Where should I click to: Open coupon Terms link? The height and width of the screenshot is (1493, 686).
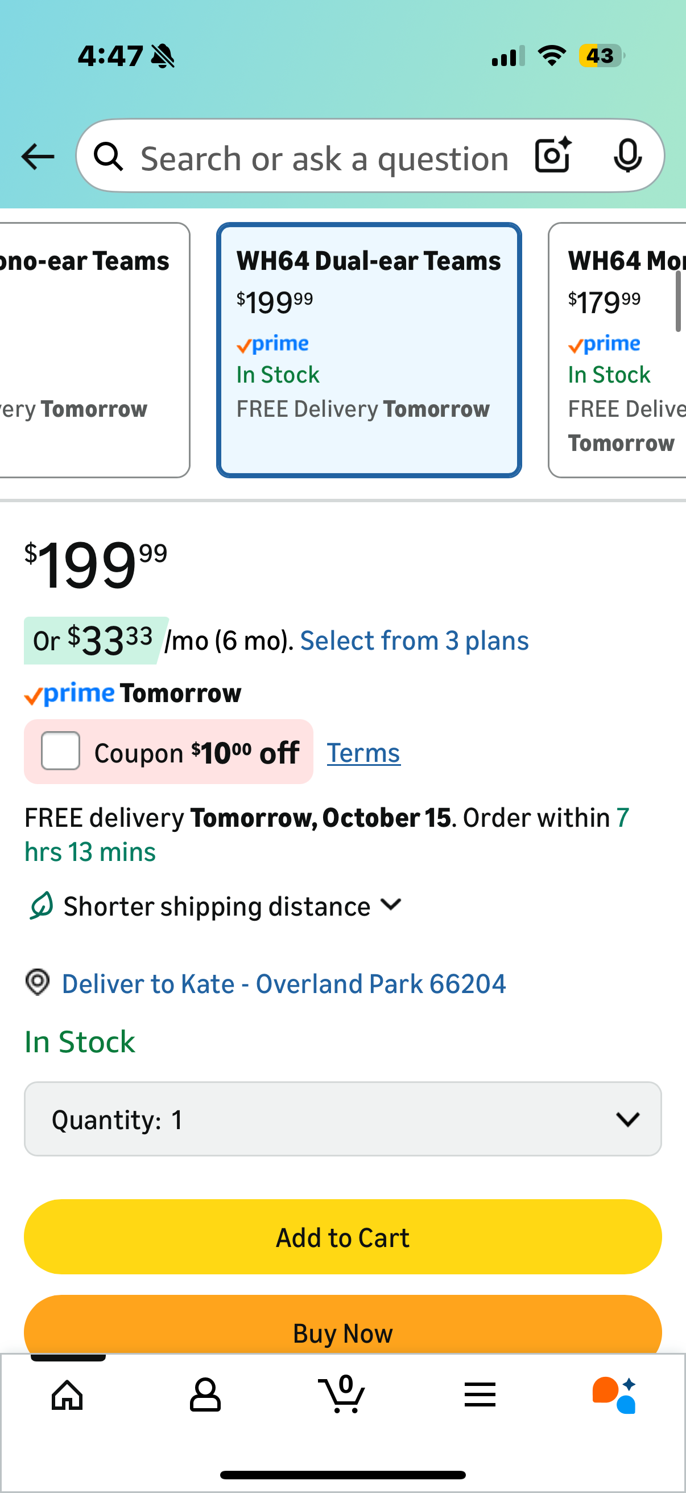(x=363, y=753)
